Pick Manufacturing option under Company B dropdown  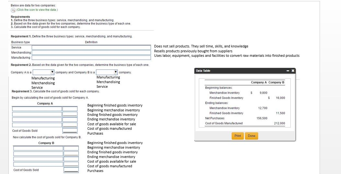pyautogui.click(x=108, y=77)
